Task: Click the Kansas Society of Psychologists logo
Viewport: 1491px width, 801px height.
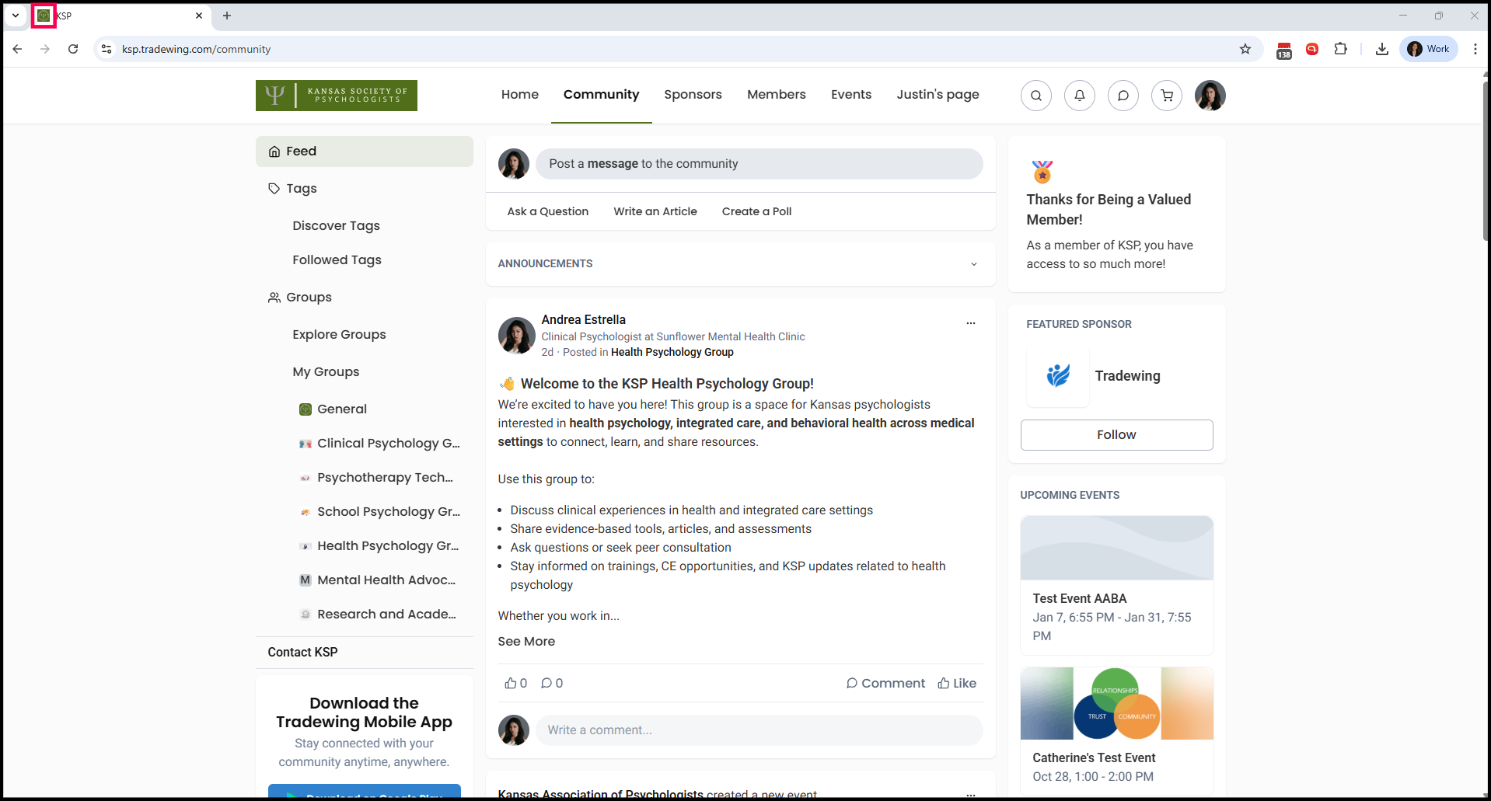Action: (336, 96)
